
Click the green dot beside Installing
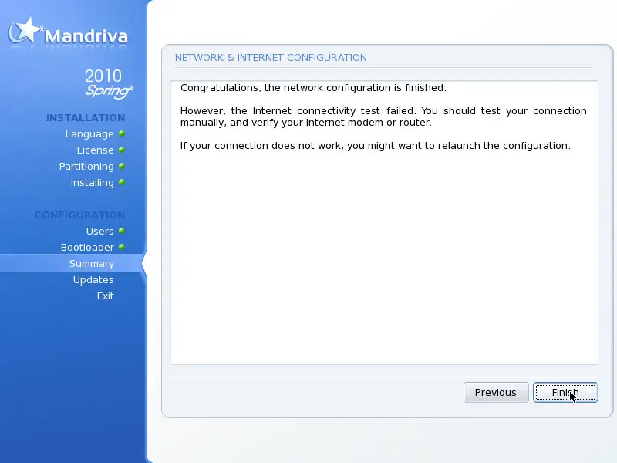(122, 182)
